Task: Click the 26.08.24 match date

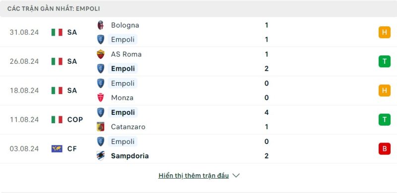Action: coord(24,61)
